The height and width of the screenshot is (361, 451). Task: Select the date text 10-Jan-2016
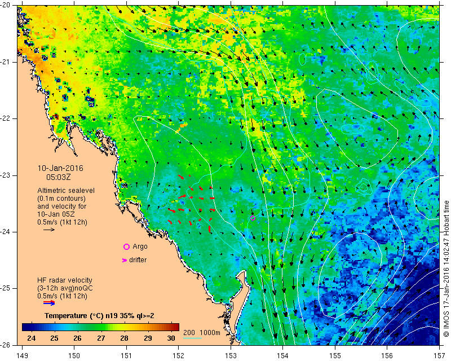point(60,168)
